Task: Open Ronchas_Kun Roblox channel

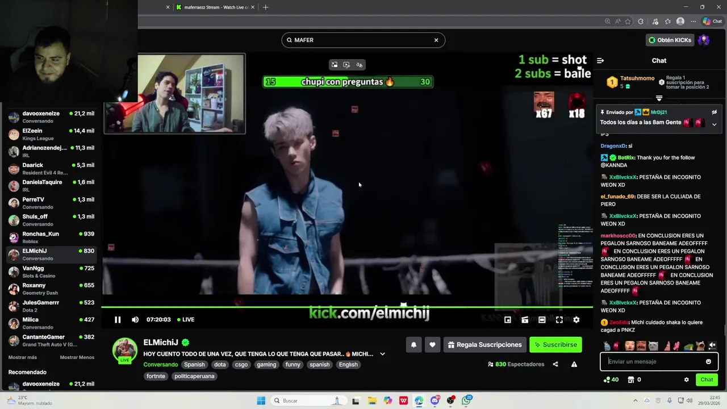Action: tap(51, 237)
